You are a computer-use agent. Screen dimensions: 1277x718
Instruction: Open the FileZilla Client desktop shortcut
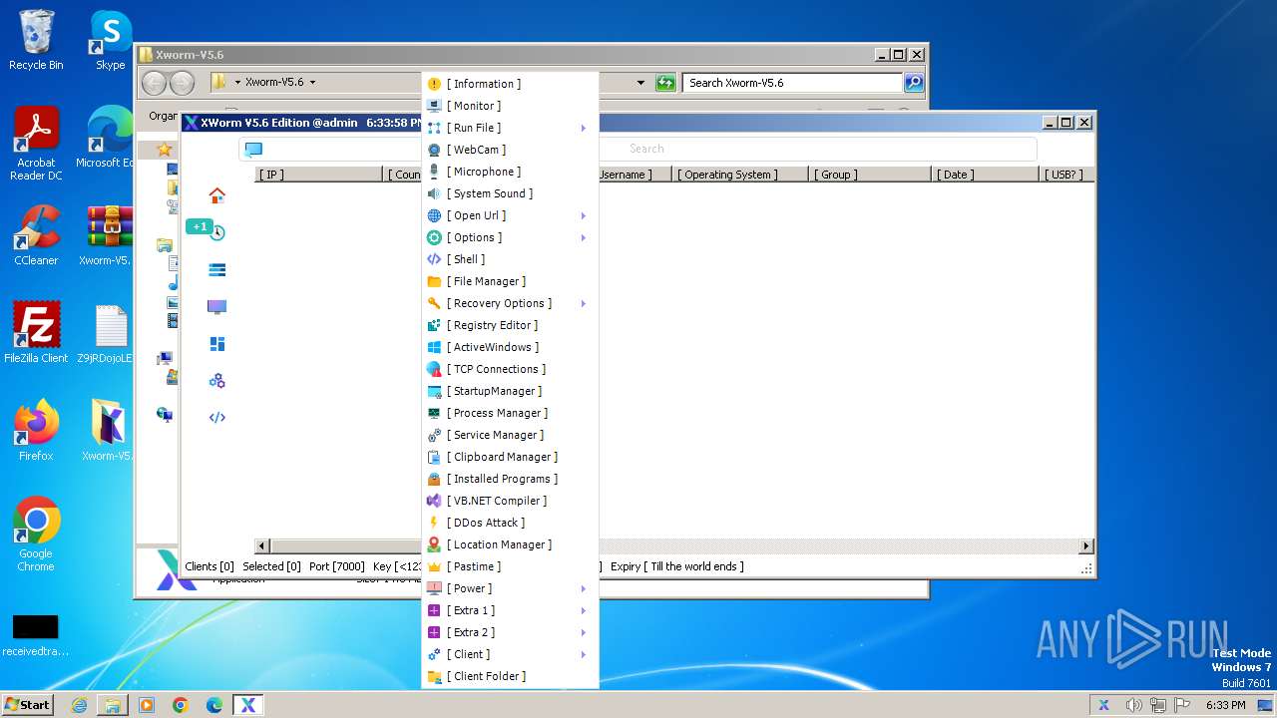[36, 333]
